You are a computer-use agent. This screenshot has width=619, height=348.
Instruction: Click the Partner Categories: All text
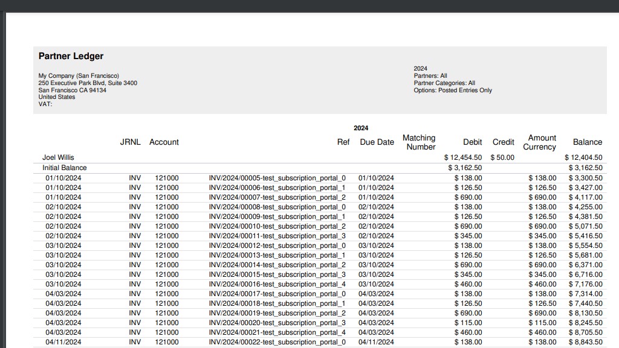coord(444,83)
